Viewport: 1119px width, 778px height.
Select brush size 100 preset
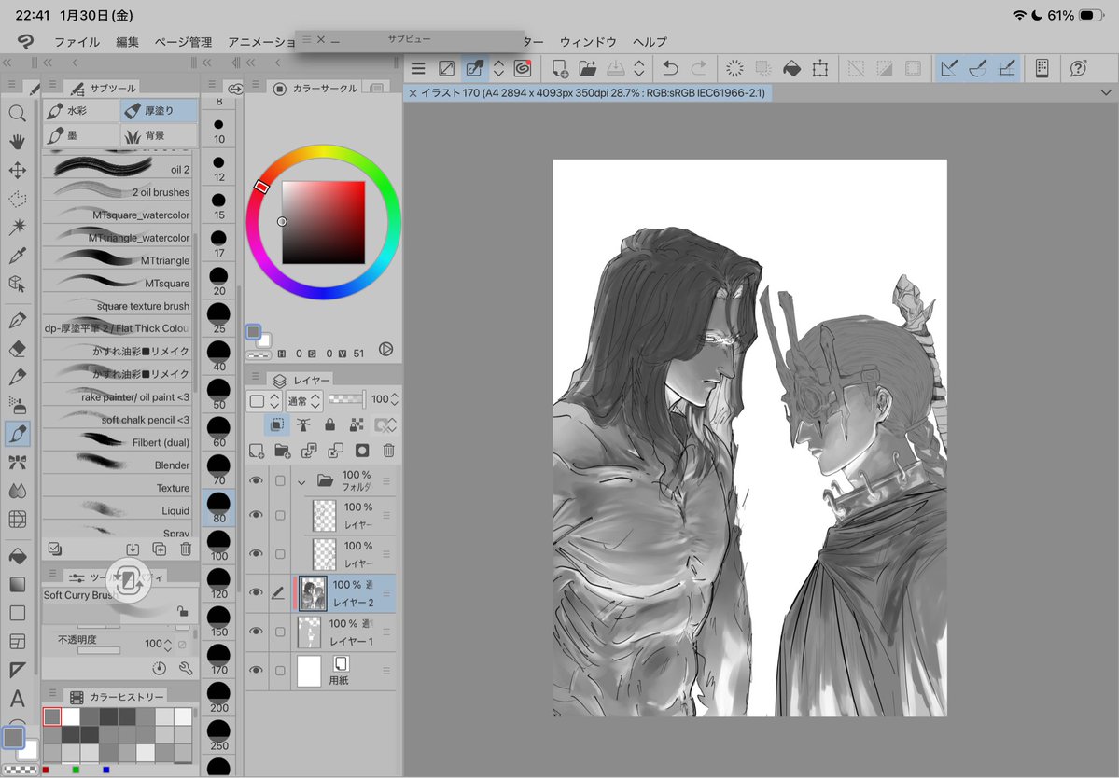(219, 546)
